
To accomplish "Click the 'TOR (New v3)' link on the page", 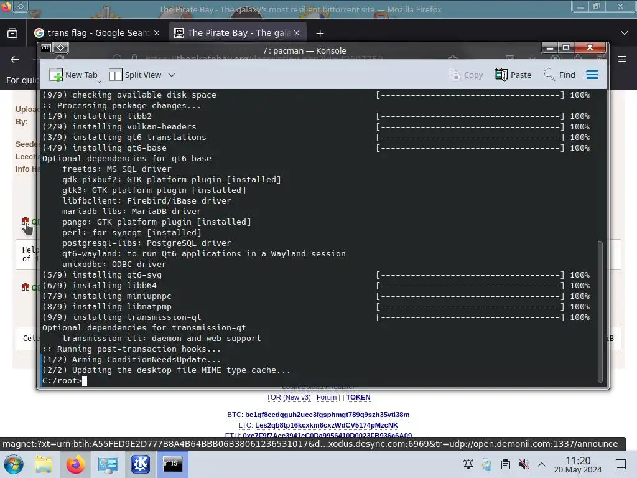I will click(x=289, y=397).
